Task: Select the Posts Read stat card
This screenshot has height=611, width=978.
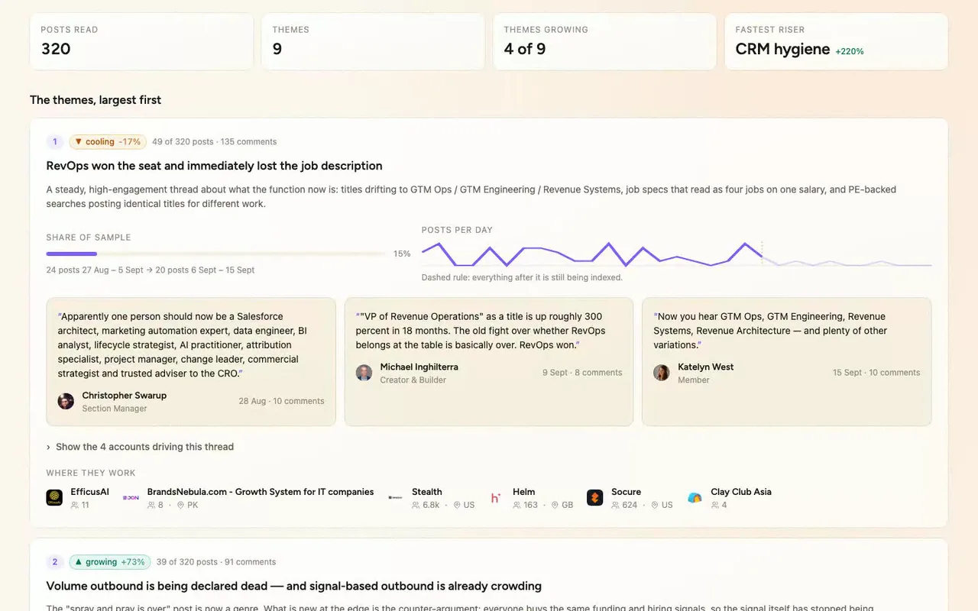Action: [141, 41]
